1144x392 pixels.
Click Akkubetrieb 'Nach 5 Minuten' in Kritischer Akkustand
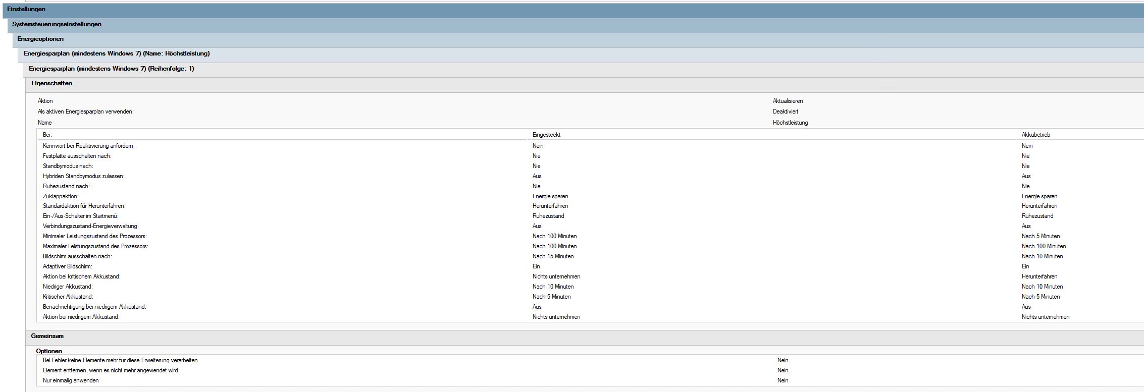click(x=1041, y=297)
